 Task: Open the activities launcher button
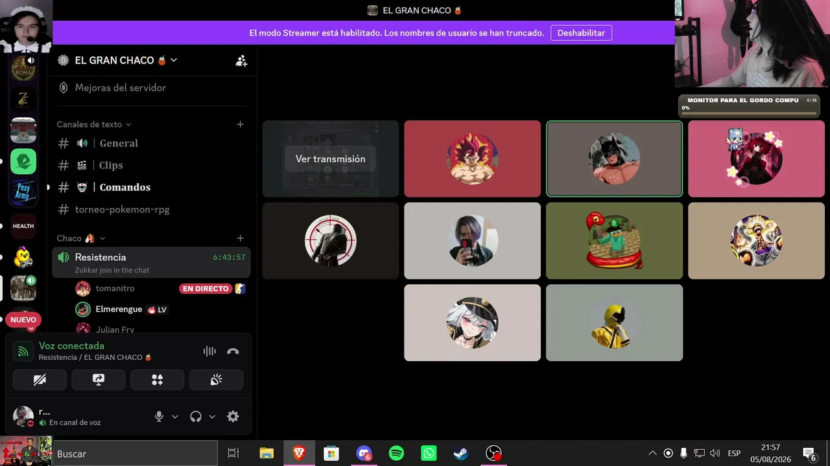(157, 380)
